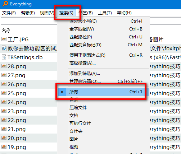The image size is (181, 154).
Task: Sort by the 名称 column header
Action: pyautogui.click(x=6, y=31)
